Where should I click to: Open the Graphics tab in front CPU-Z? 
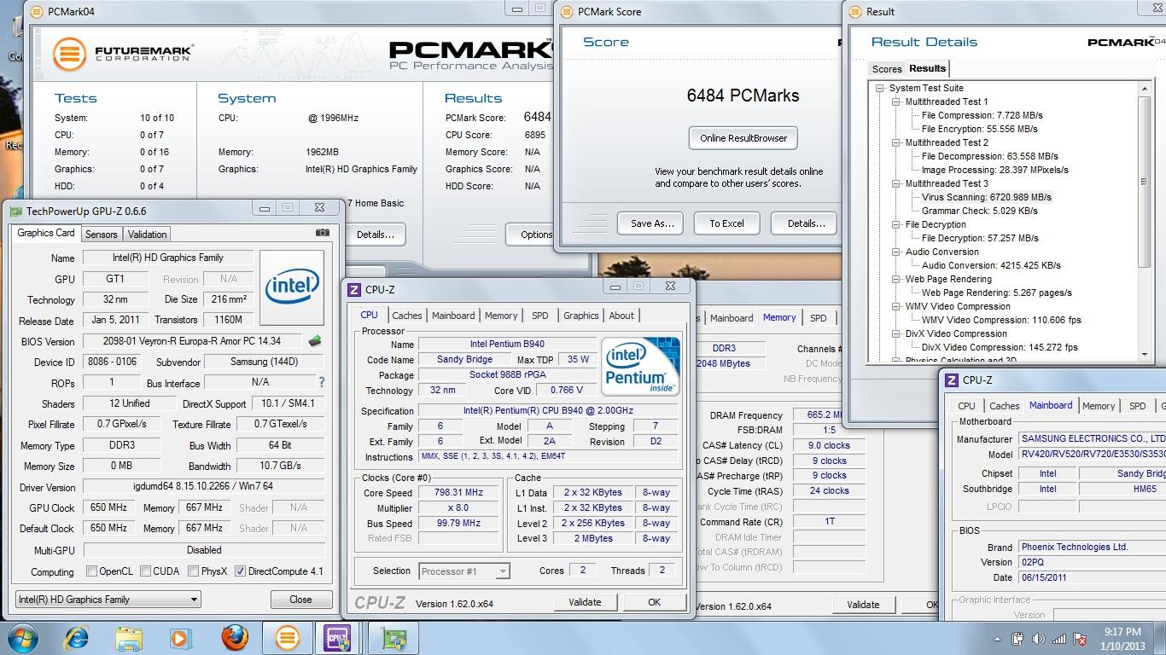pyautogui.click(x=581, y=316)
